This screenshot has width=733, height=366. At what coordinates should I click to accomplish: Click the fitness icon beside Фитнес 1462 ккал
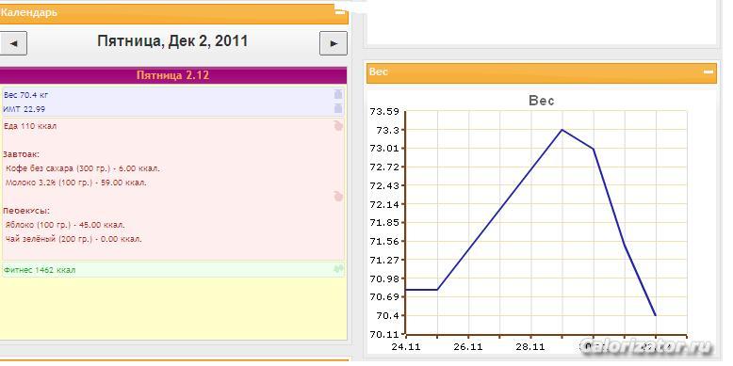339,269
